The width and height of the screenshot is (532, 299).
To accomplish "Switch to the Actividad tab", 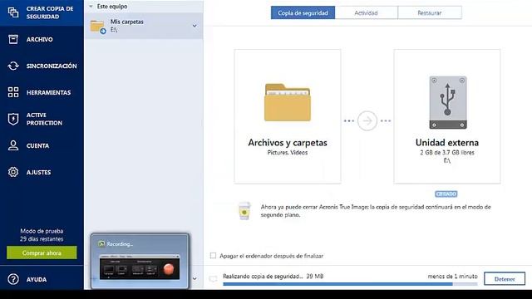I will pos(366,13).
